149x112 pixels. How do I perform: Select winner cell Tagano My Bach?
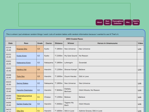click(x=71, y=104)
